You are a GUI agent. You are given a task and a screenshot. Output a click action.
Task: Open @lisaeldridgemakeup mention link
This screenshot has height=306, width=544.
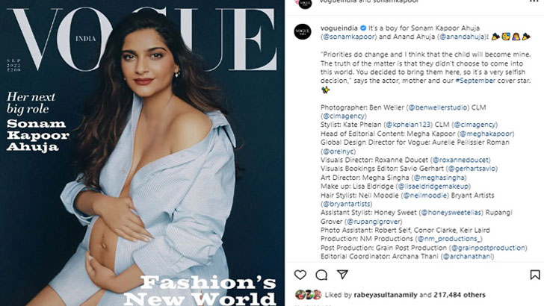433,187
